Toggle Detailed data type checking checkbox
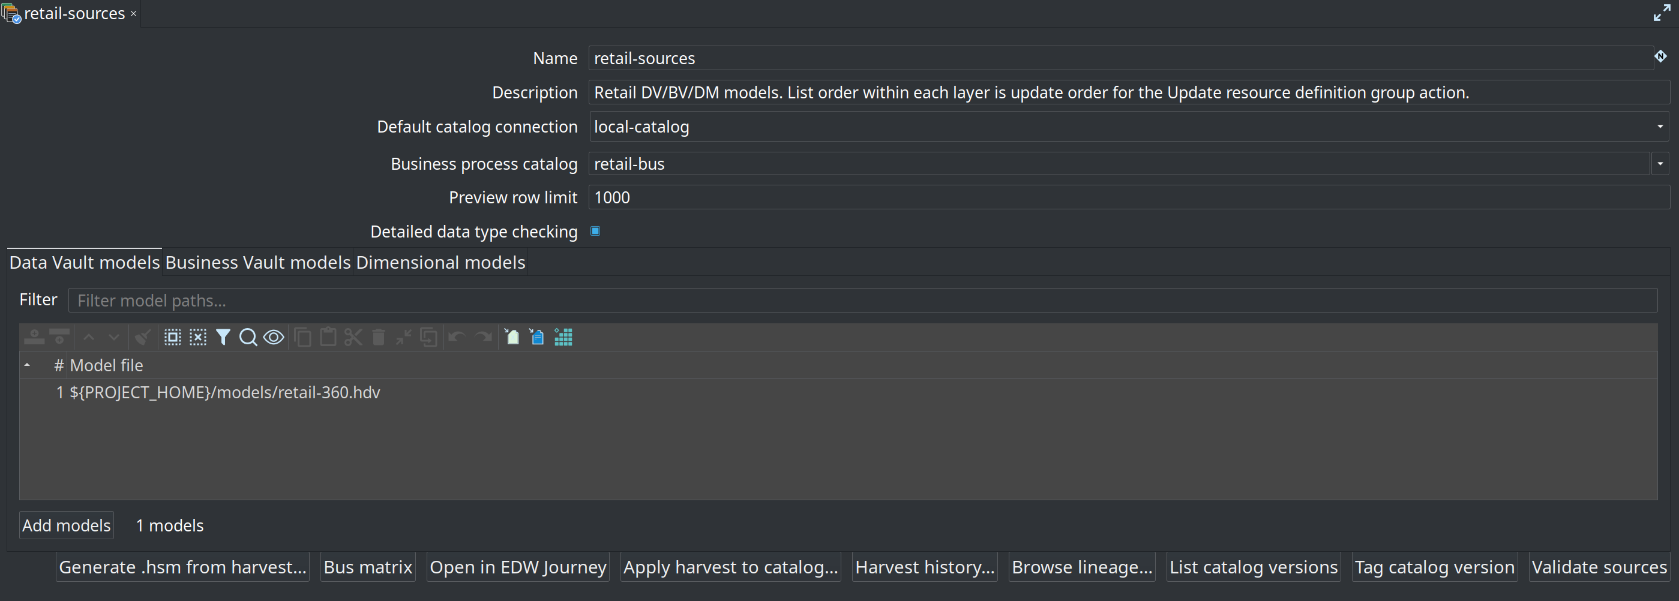1679x601 pixels. point(595,231)
